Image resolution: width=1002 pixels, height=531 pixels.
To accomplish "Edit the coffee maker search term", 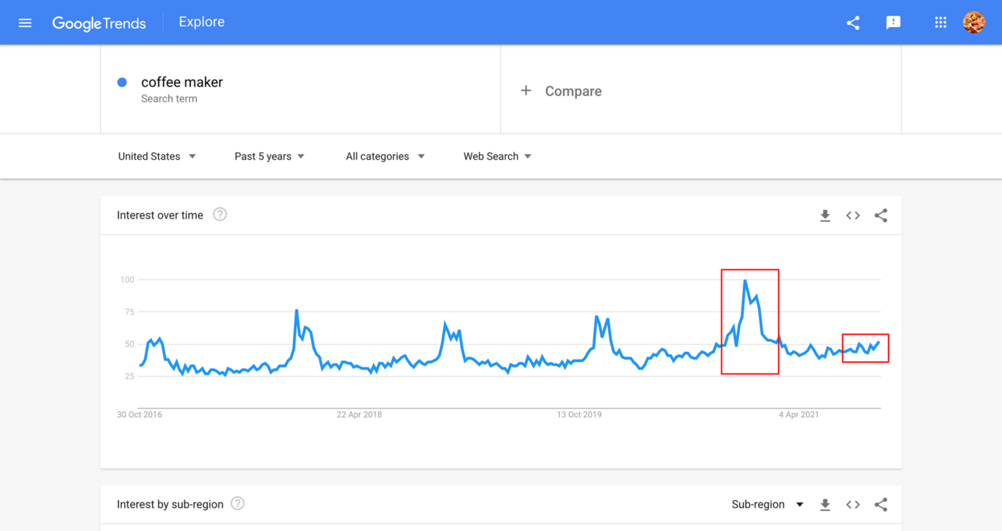I will 182,83.
